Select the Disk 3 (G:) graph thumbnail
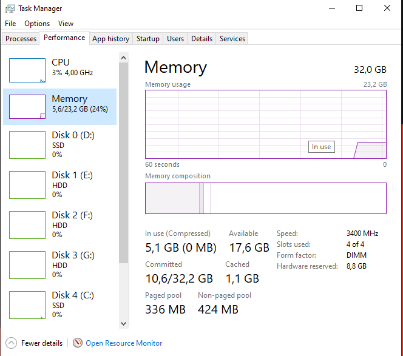This screenshot has width=403, height=356. coord(27,265)
